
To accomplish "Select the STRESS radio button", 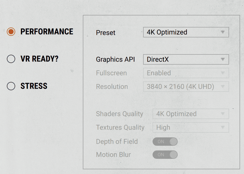I will pyautogui.click(x=11, y=86).
